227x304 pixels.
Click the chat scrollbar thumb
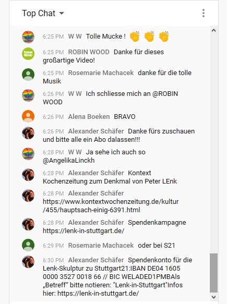(213, 273)
